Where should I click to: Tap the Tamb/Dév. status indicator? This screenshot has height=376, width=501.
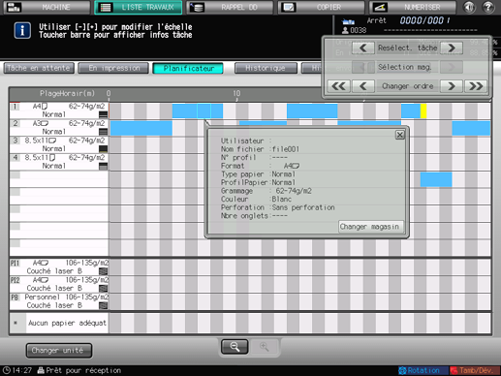[475, 370]
